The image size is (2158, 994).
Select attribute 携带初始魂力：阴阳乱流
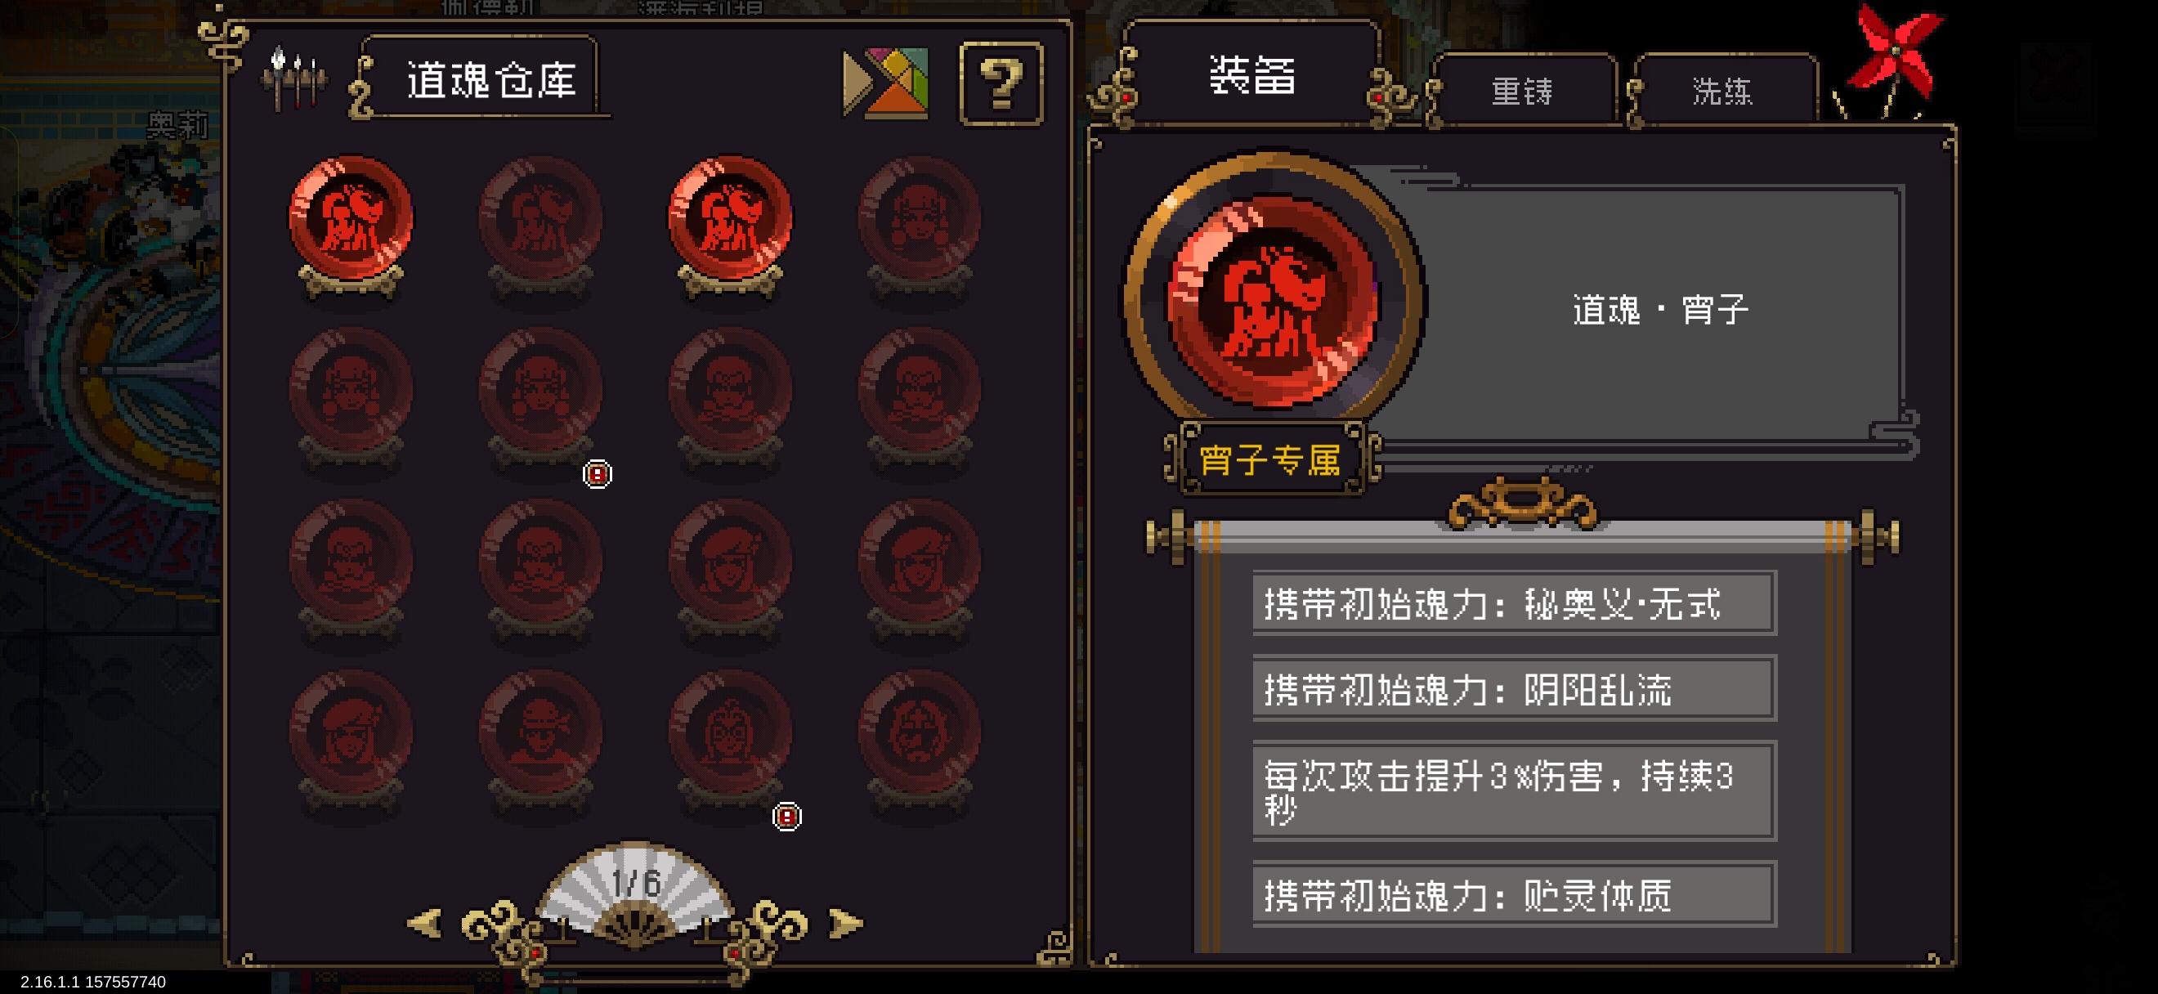tap(1515, 688)
